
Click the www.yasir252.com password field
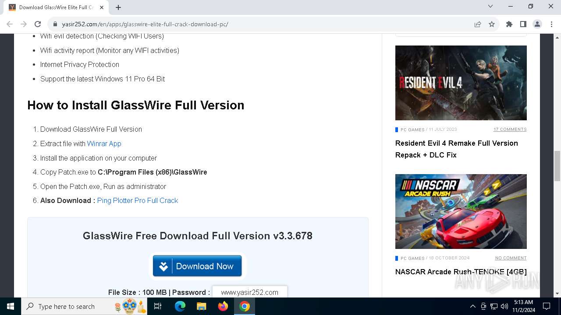(250, 292)
